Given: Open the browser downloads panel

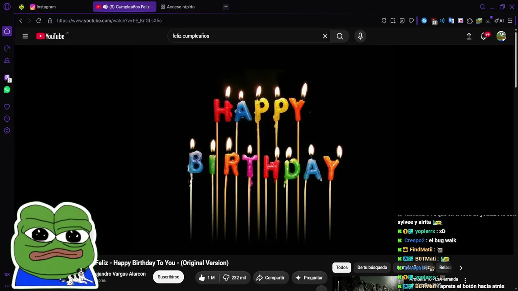Looking at the screenshot, I should [x=488, y=21].
